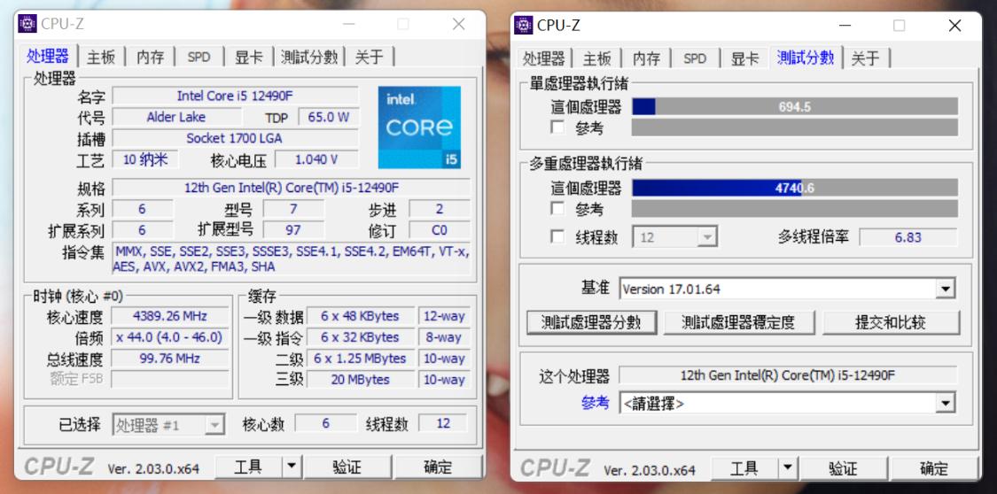Click the 多线程倍率 value 6.83

tap(908, 237)
